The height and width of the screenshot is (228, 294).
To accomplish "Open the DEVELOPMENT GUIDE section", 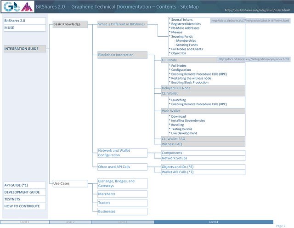I will point(25,192).
